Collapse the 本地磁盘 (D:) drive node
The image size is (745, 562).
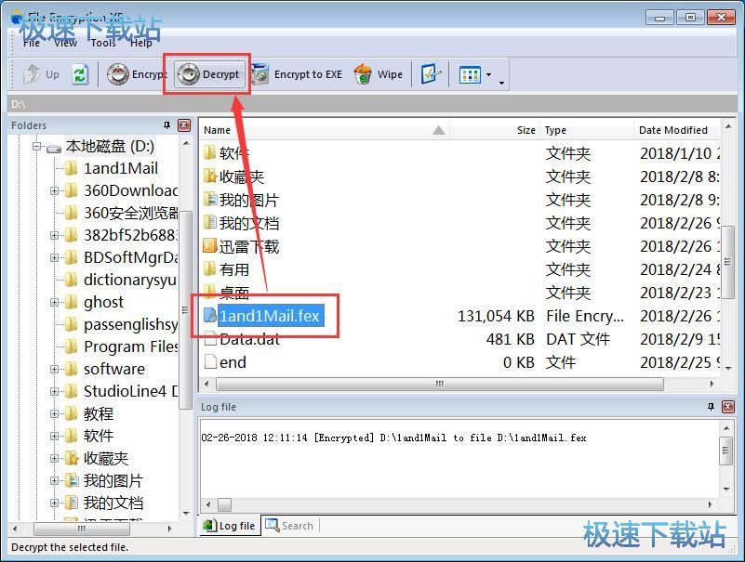[36, 146]
